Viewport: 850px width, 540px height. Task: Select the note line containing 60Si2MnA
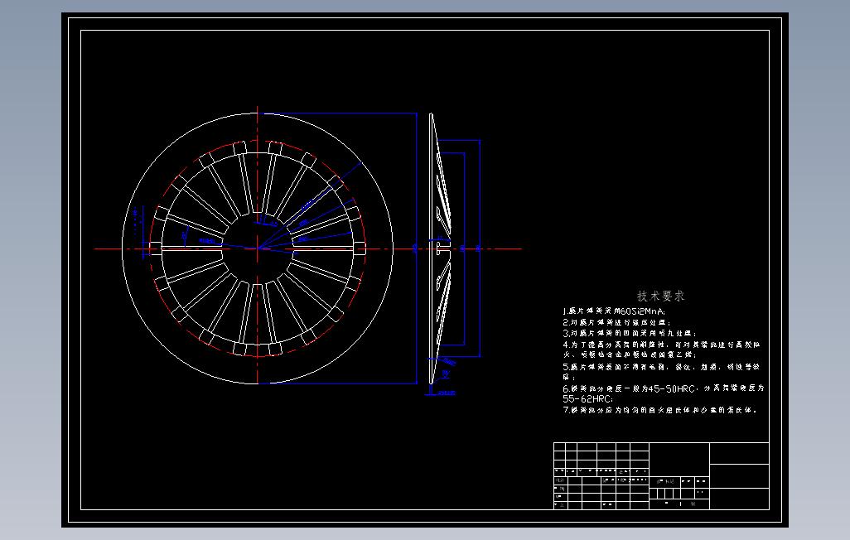tap(614, 311)
